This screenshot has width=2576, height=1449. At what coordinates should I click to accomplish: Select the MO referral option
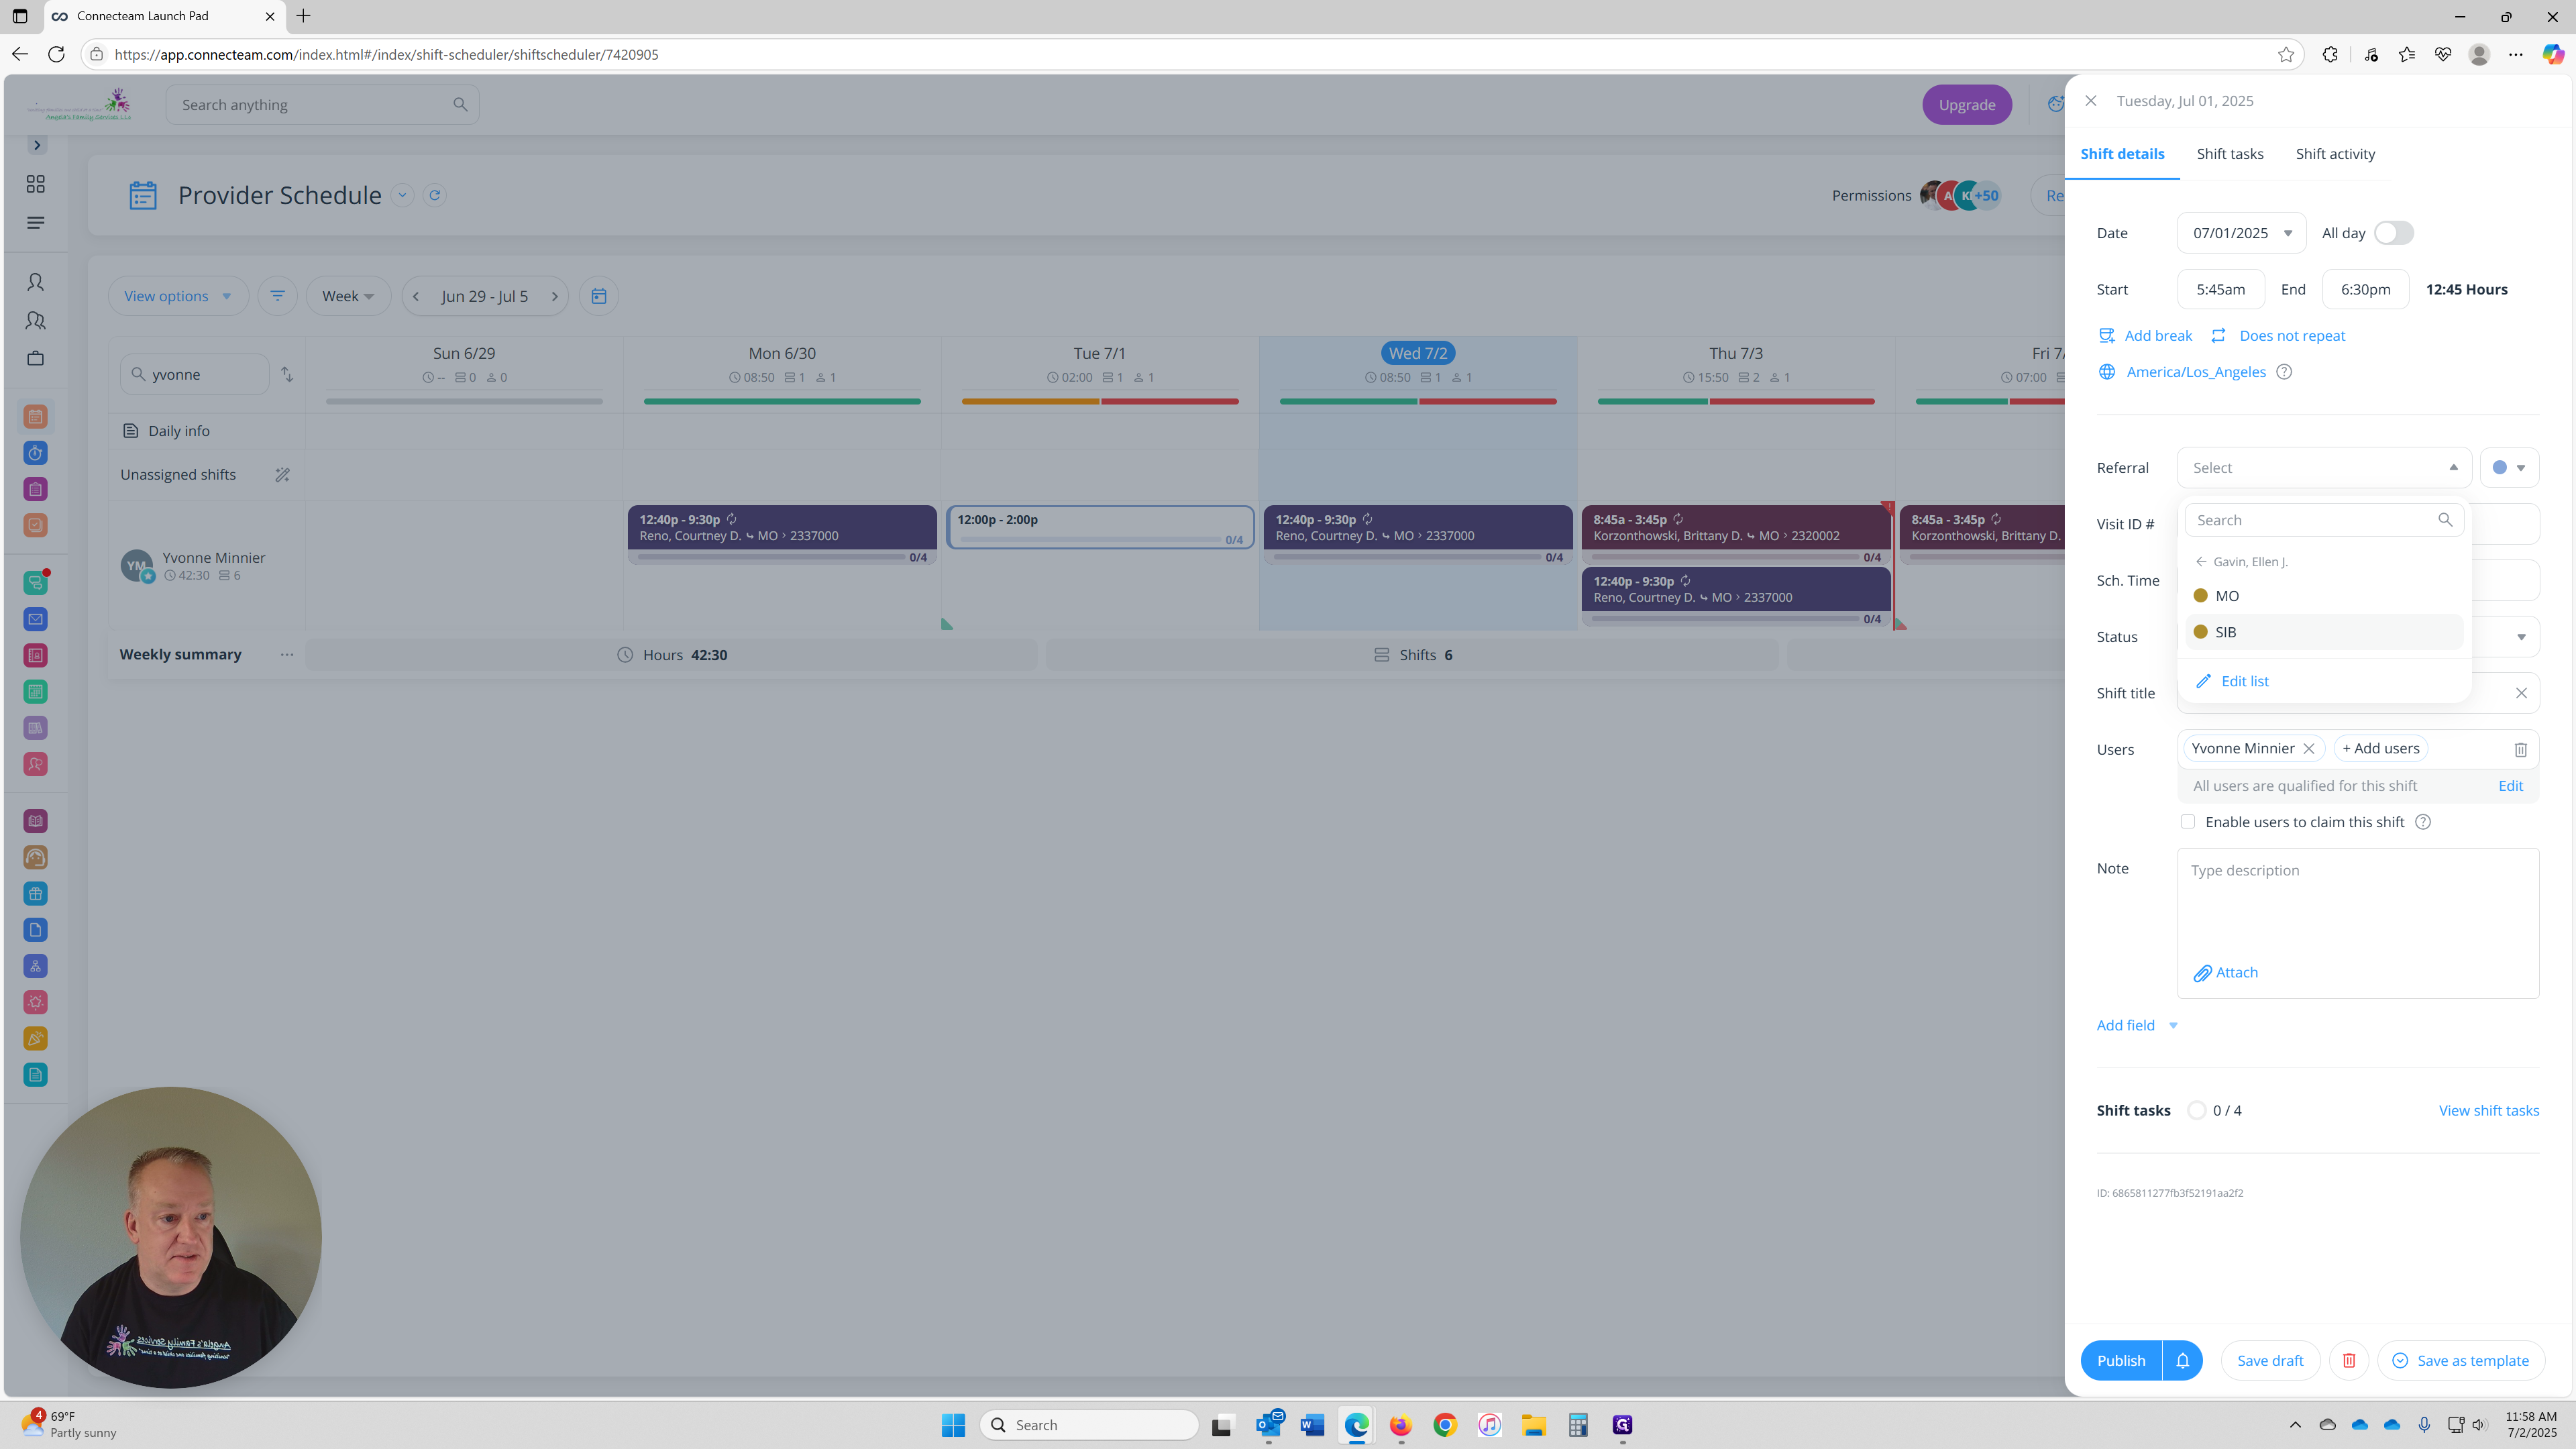[x=2324, y=596]
